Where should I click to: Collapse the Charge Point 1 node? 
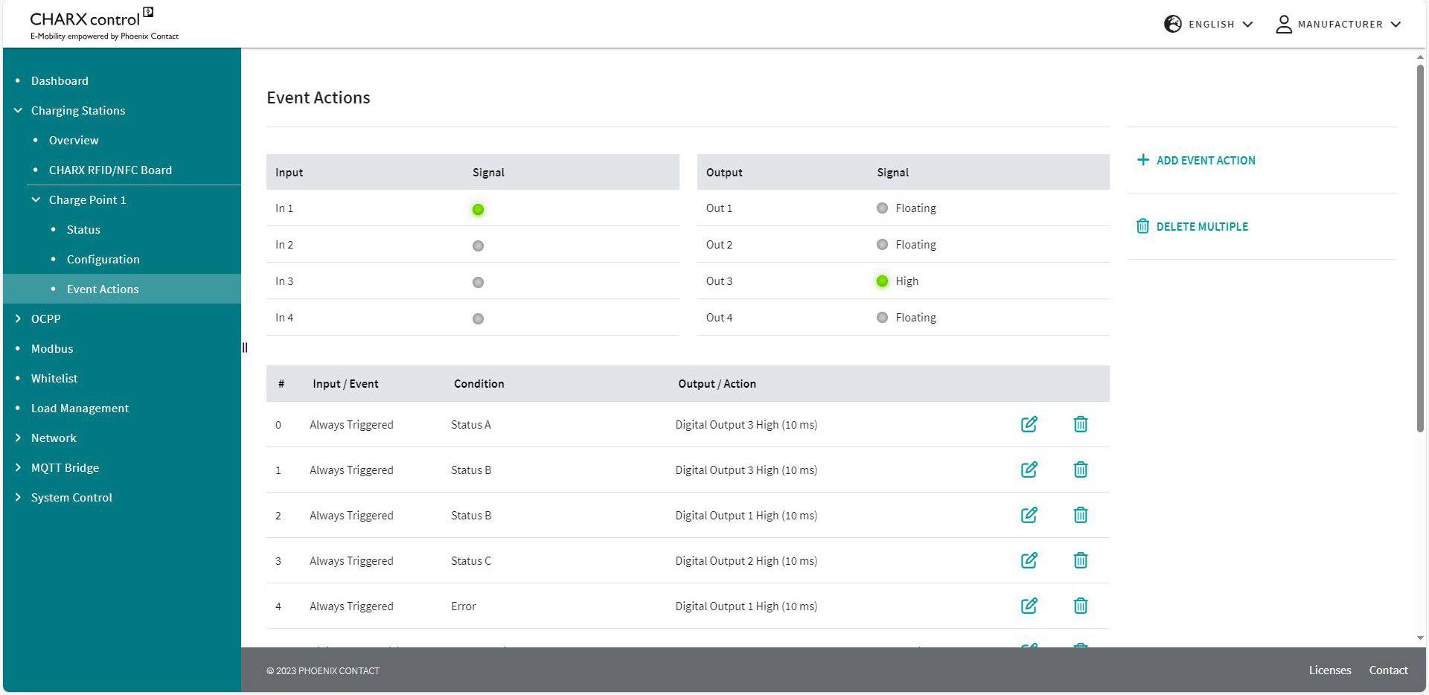36,199
